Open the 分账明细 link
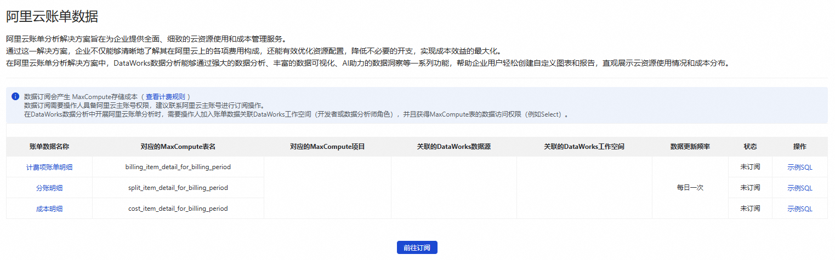The height and width of the screenshot is (260, 835). coord(49,188)
